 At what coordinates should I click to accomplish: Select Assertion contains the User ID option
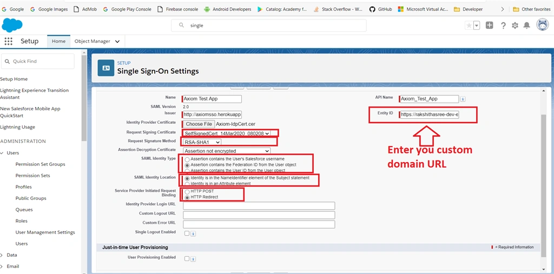187,170
